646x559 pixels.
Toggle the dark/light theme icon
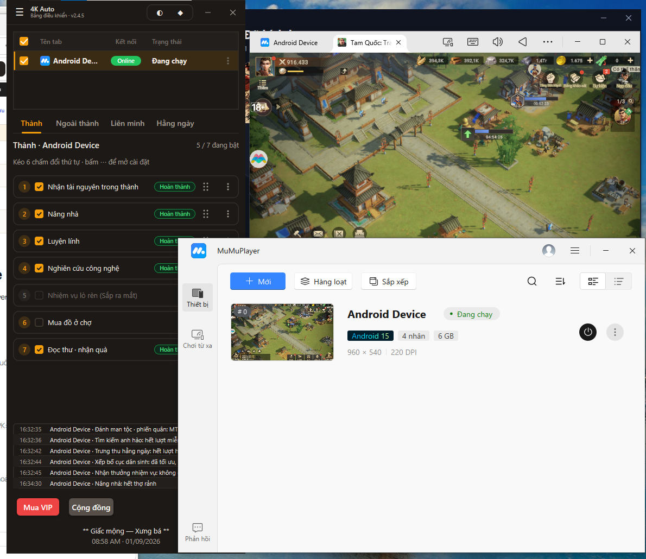[x=160, y=13]
